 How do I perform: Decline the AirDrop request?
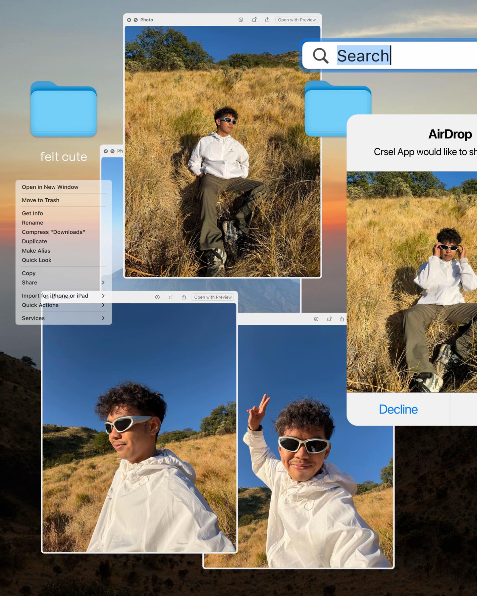pos(398,409)
